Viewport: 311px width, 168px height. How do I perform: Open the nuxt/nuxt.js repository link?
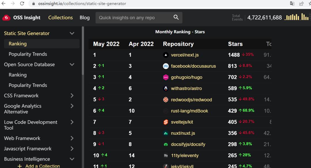point(183,133)
